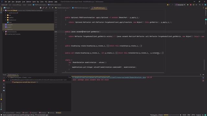Expand the assets.minecraft folder
The height and width of the screenshot is (116, 207).
pos(6,13)
